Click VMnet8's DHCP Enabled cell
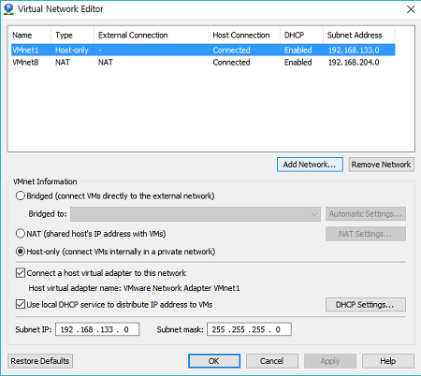 [298, 63]
